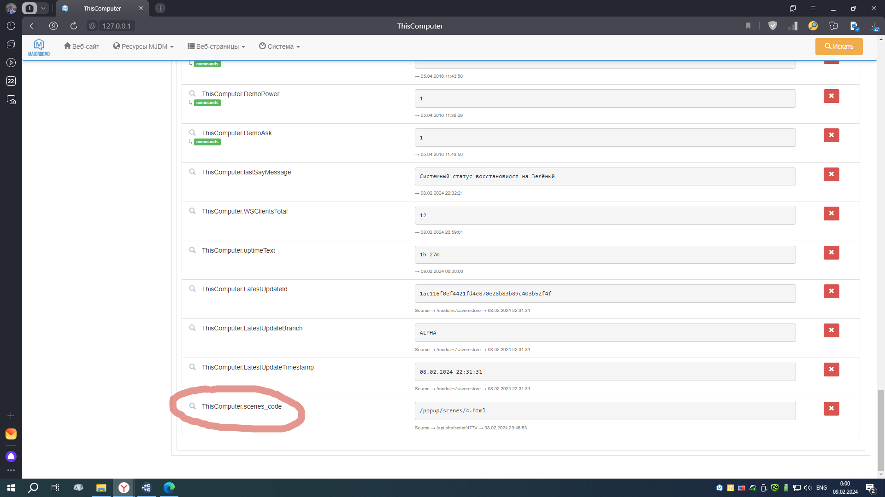Delete the ThisComputer.scenes_code property
The image size is (885, 497).
point(831,409)
